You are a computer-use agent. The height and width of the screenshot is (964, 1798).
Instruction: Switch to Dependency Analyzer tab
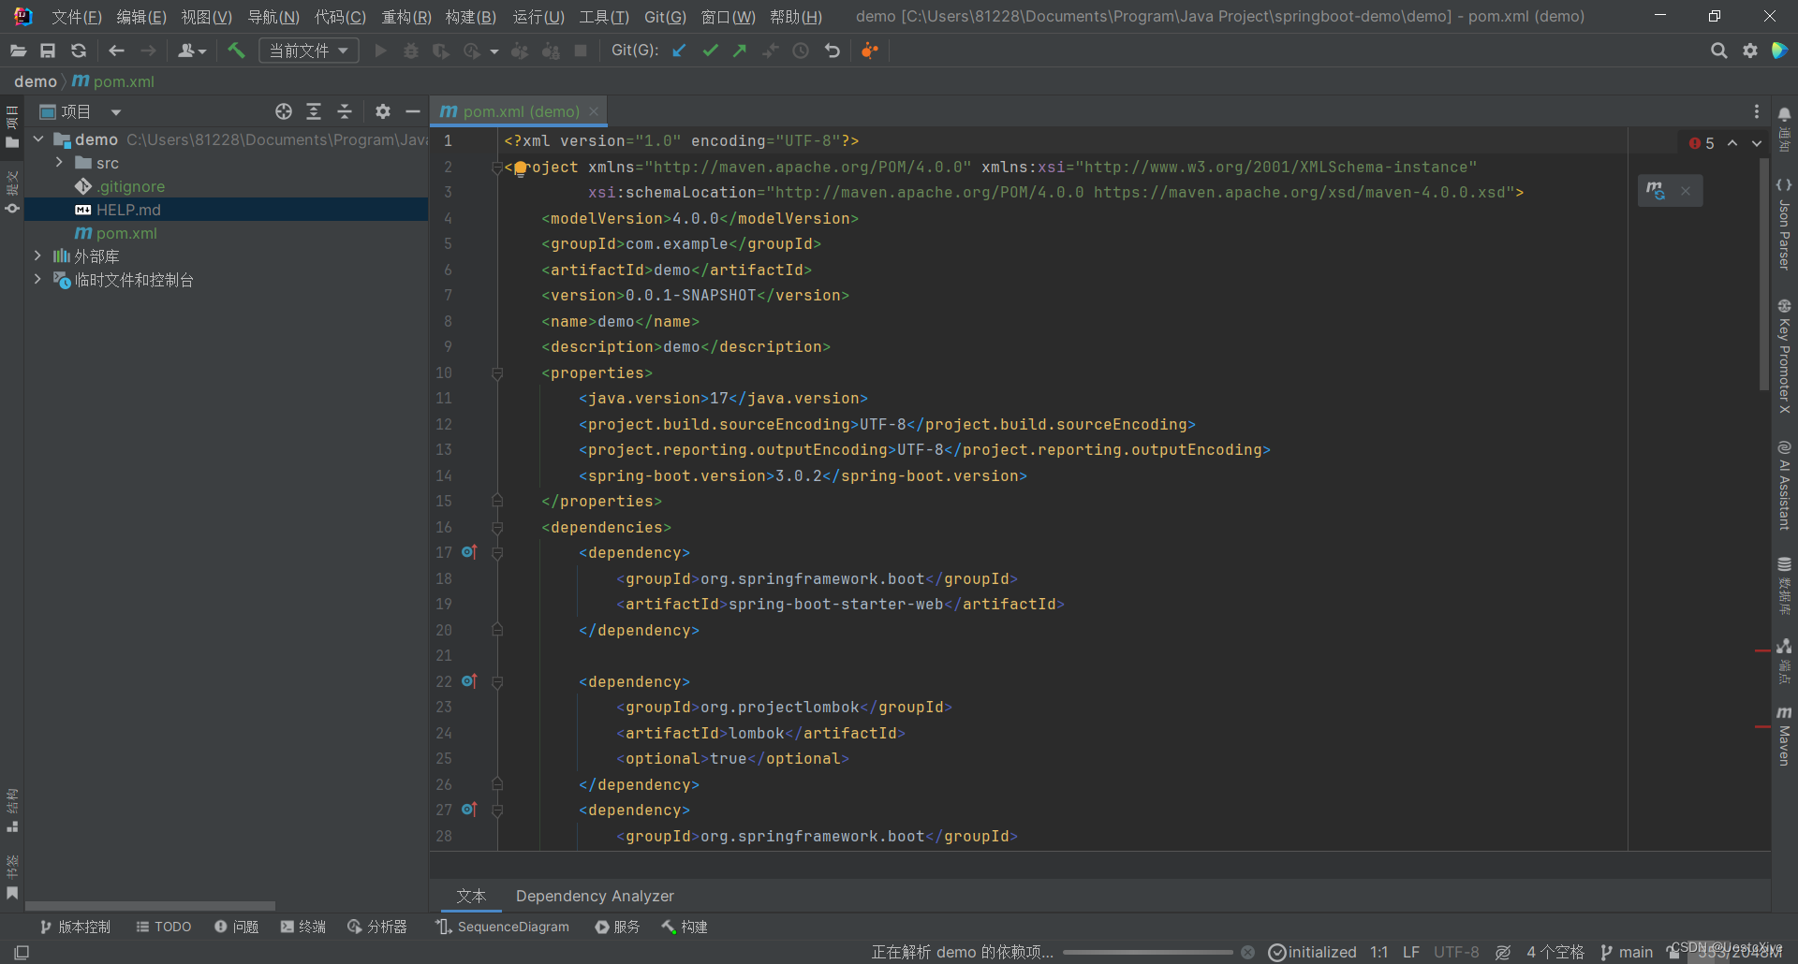click(595, 896)
